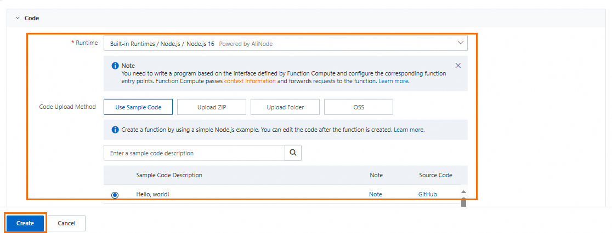
Task: Collapse the Code section chevron
Action: click(16, 18)
